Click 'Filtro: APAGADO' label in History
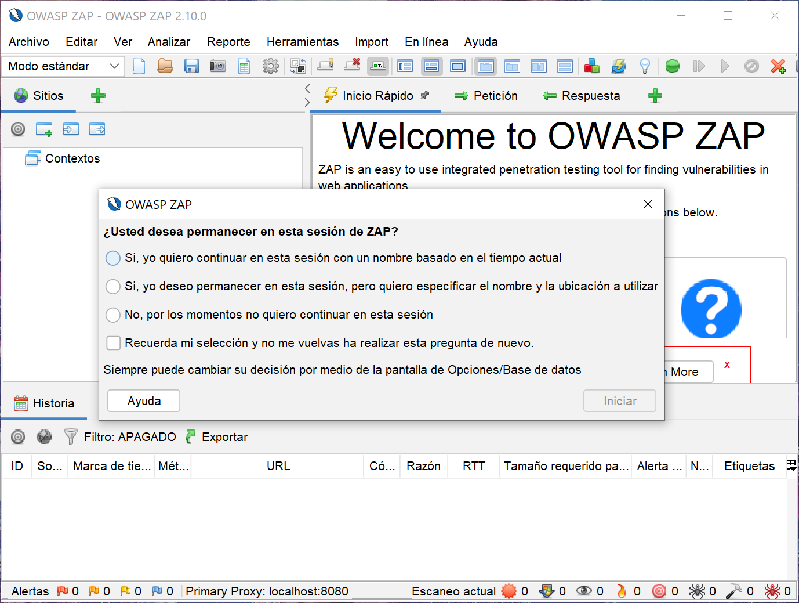 tap(130, 436)
